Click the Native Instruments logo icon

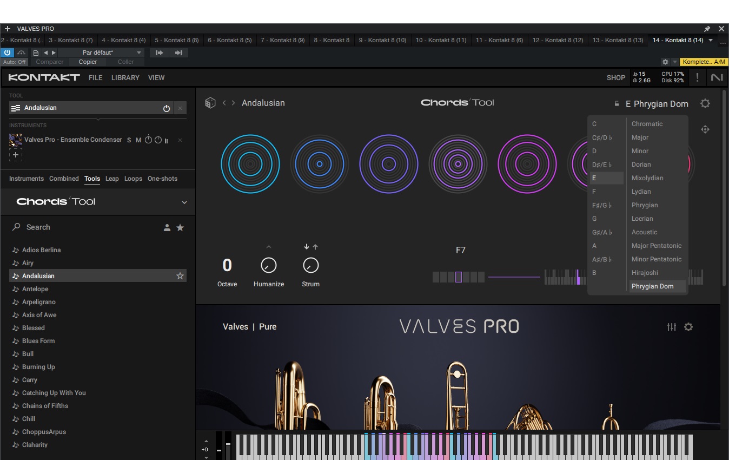(717, 77)
